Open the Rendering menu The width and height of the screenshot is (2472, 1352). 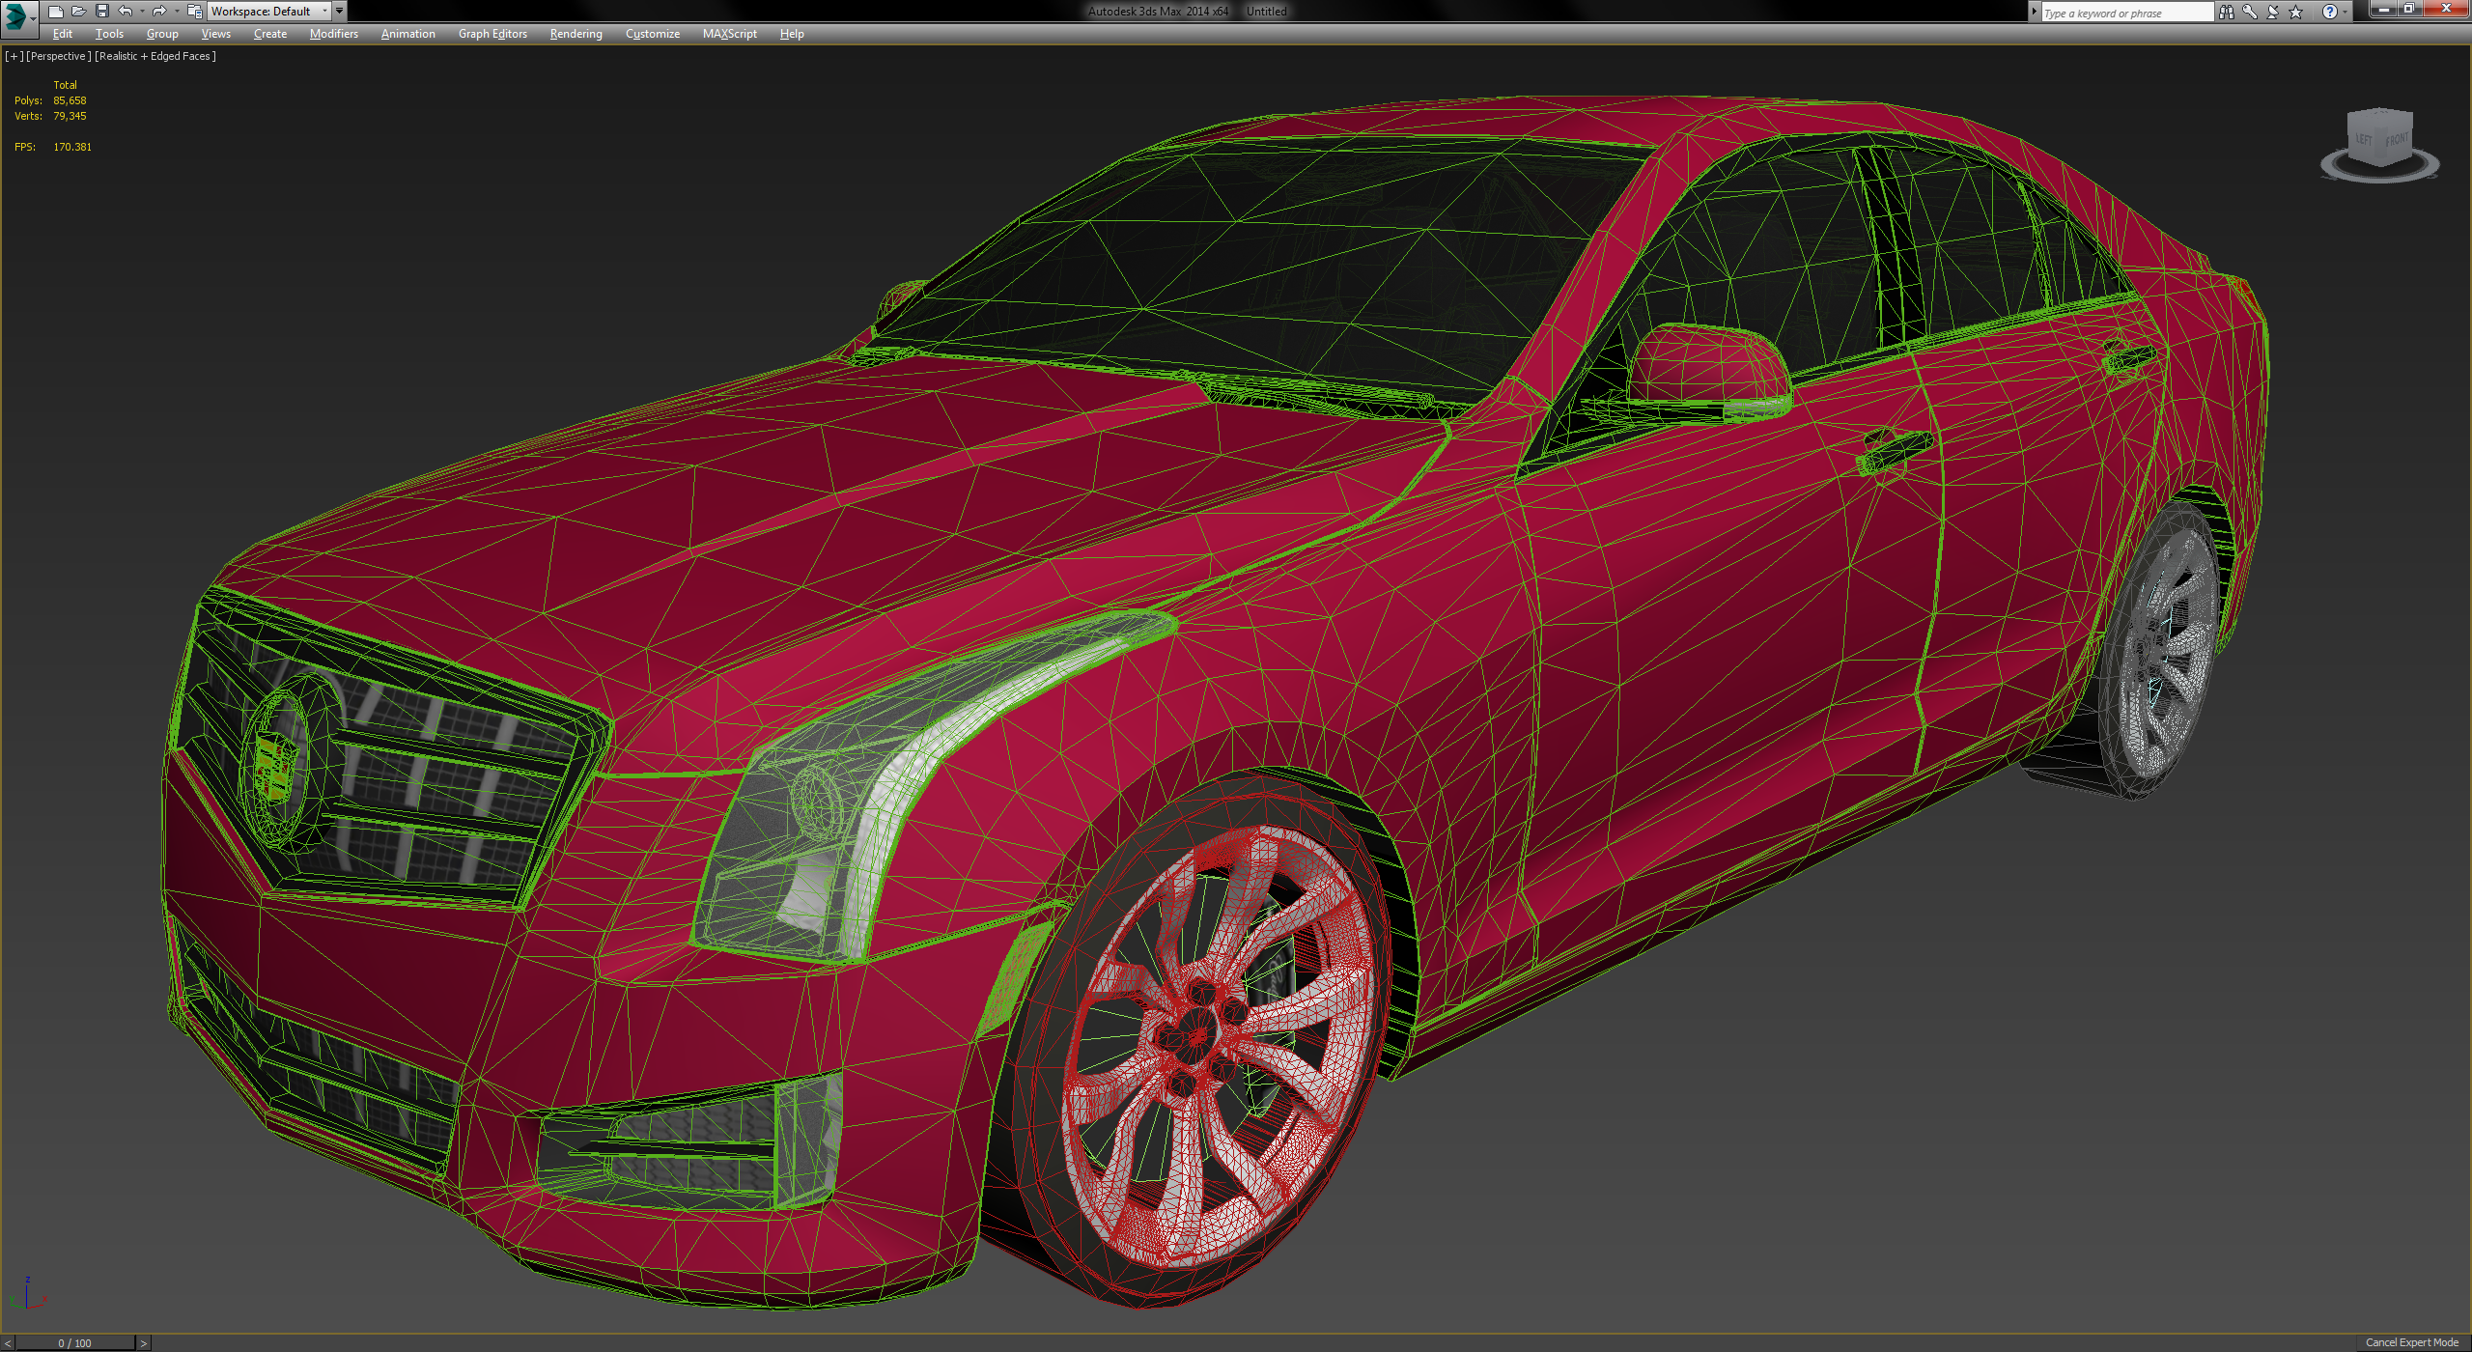(x=576, y=34)
